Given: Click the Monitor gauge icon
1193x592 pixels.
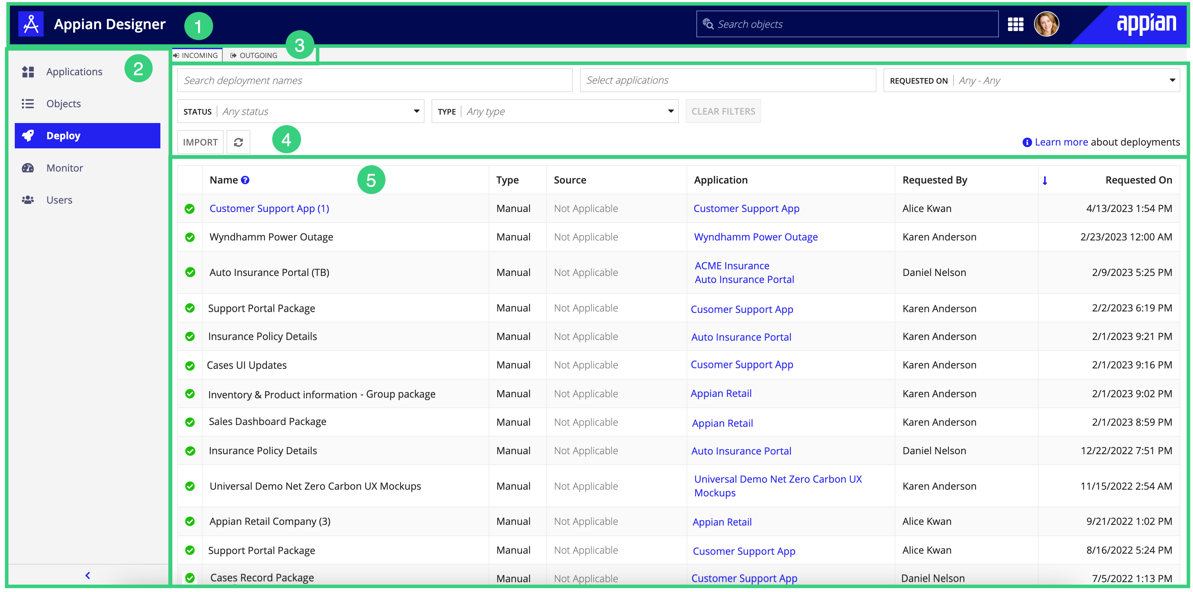Looking at the screenshot, I should click(x=28, y=168).
